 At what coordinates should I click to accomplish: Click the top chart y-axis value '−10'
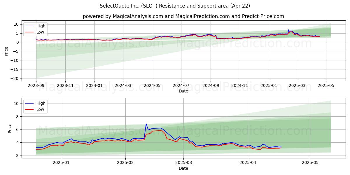15,60
